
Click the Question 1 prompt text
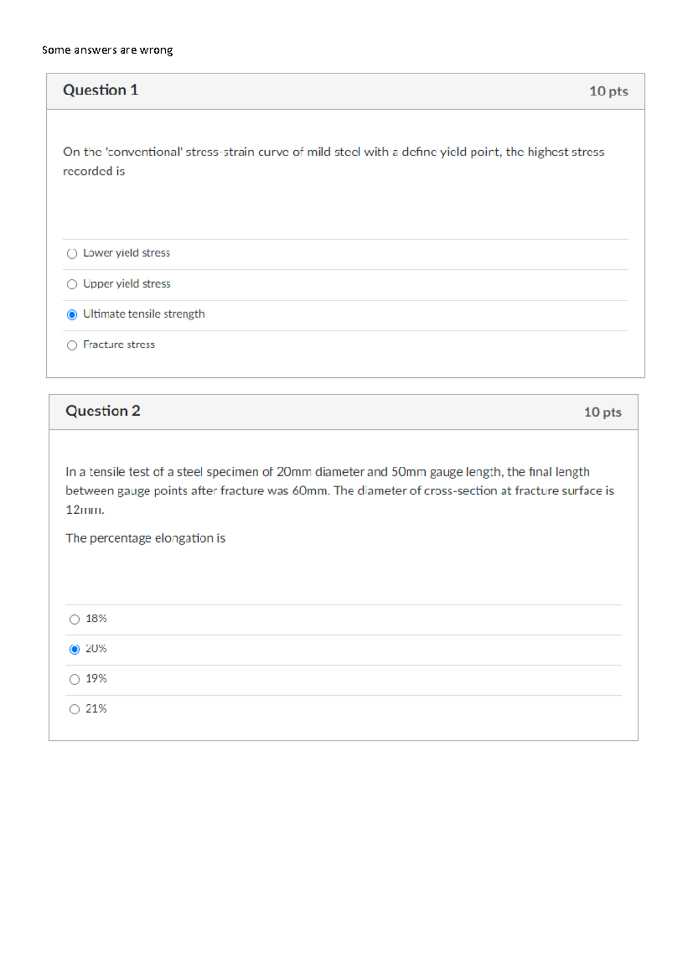pyautogui.click(x=334, y=161)
